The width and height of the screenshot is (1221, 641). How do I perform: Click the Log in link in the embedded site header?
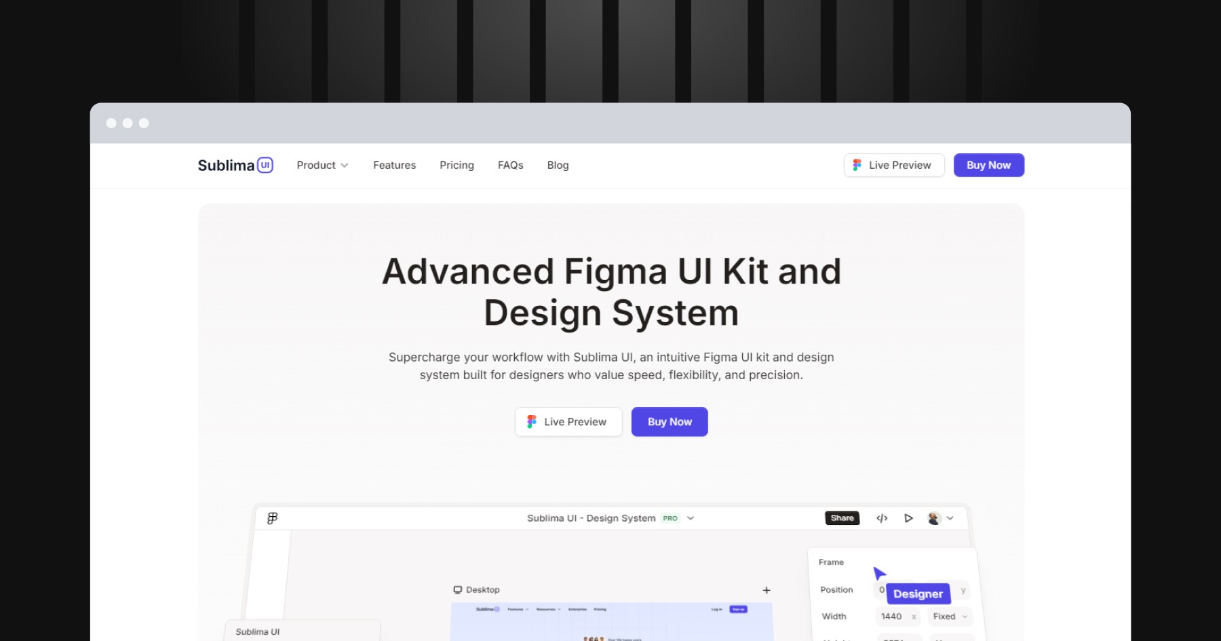tap(717, 609)
